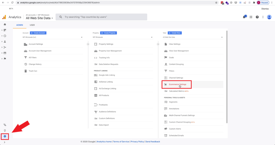
Task: Click the Help question mark icon
Action: tap(257, 17)
